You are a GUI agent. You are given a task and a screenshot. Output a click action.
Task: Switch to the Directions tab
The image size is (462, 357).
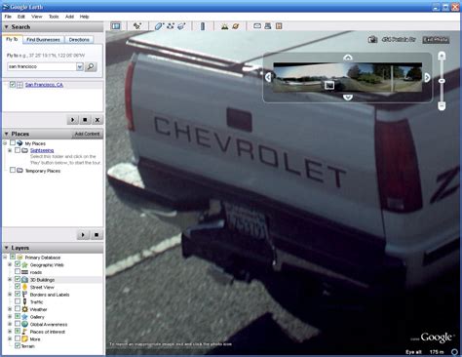(x=79, y=40)
